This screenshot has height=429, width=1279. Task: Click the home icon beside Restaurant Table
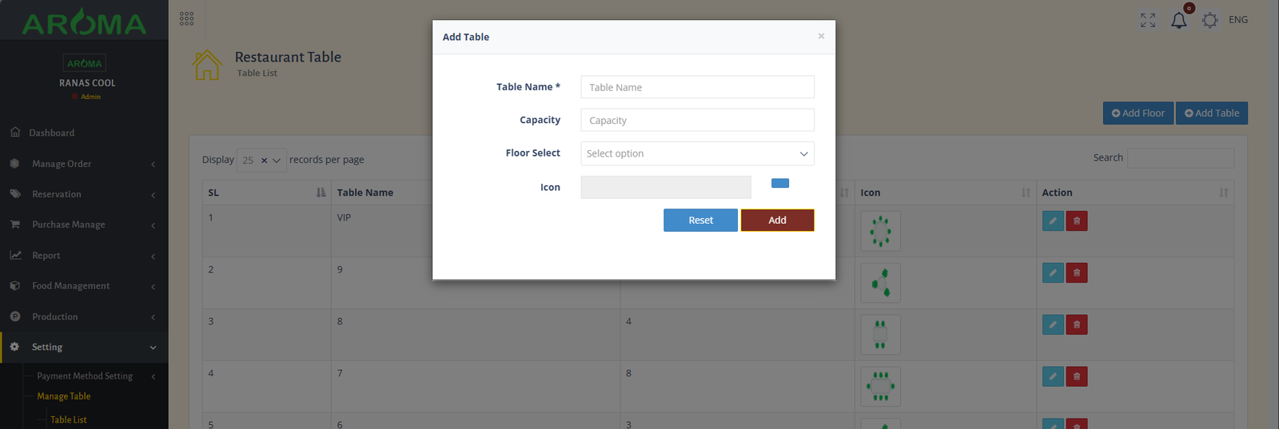point(207,65)
